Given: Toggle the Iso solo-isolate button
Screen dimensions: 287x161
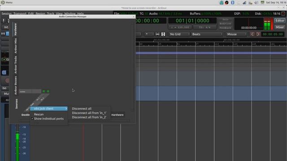Looking at the screenshot, I should (x=4, y=88).
